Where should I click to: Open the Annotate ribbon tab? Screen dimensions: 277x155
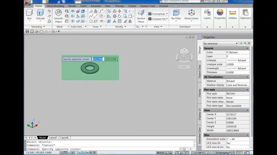pos(96,6)
